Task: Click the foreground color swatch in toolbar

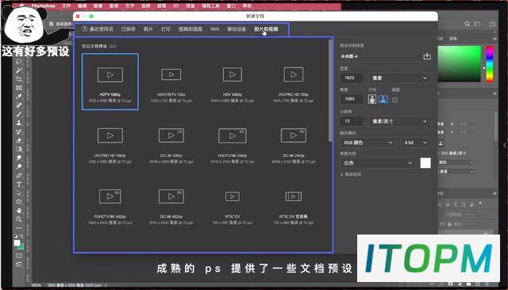Action: pyautogui.click(x=17, y=242)
